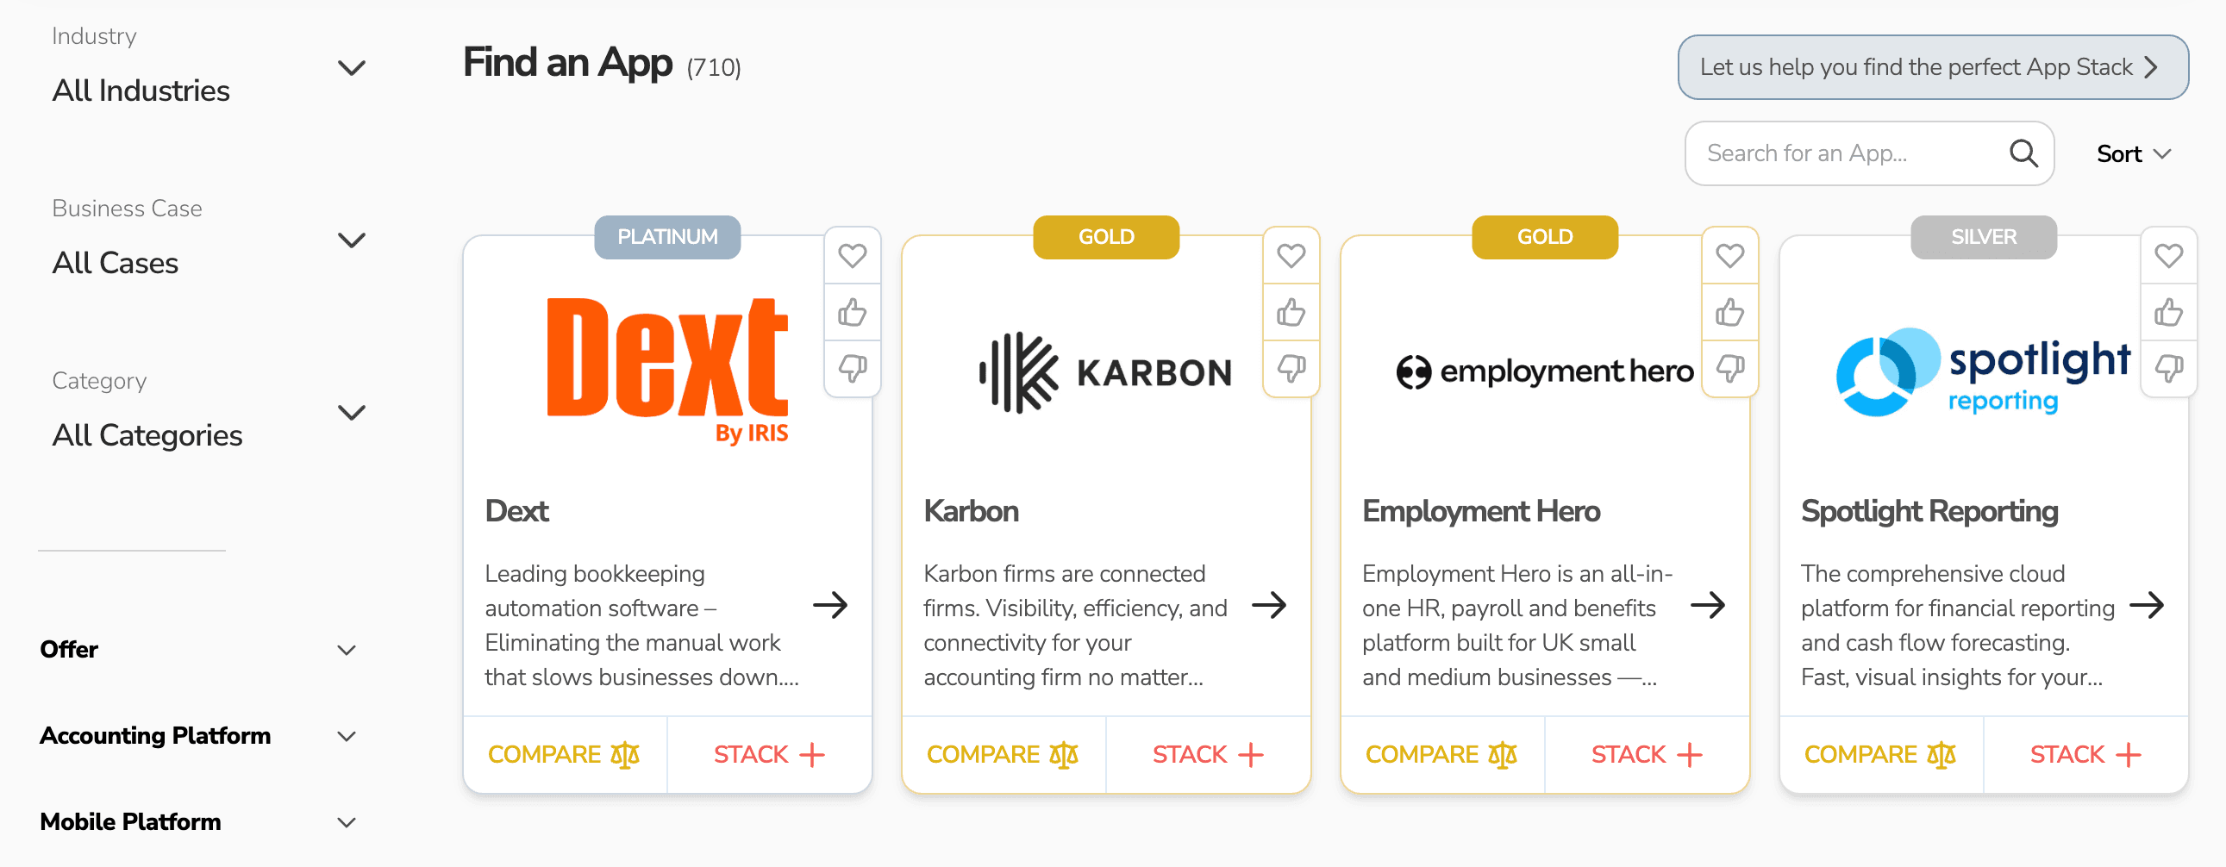Viewport: 2226px width, 867px height.
Task: Expand the Offer filter section
Action: 346,649
